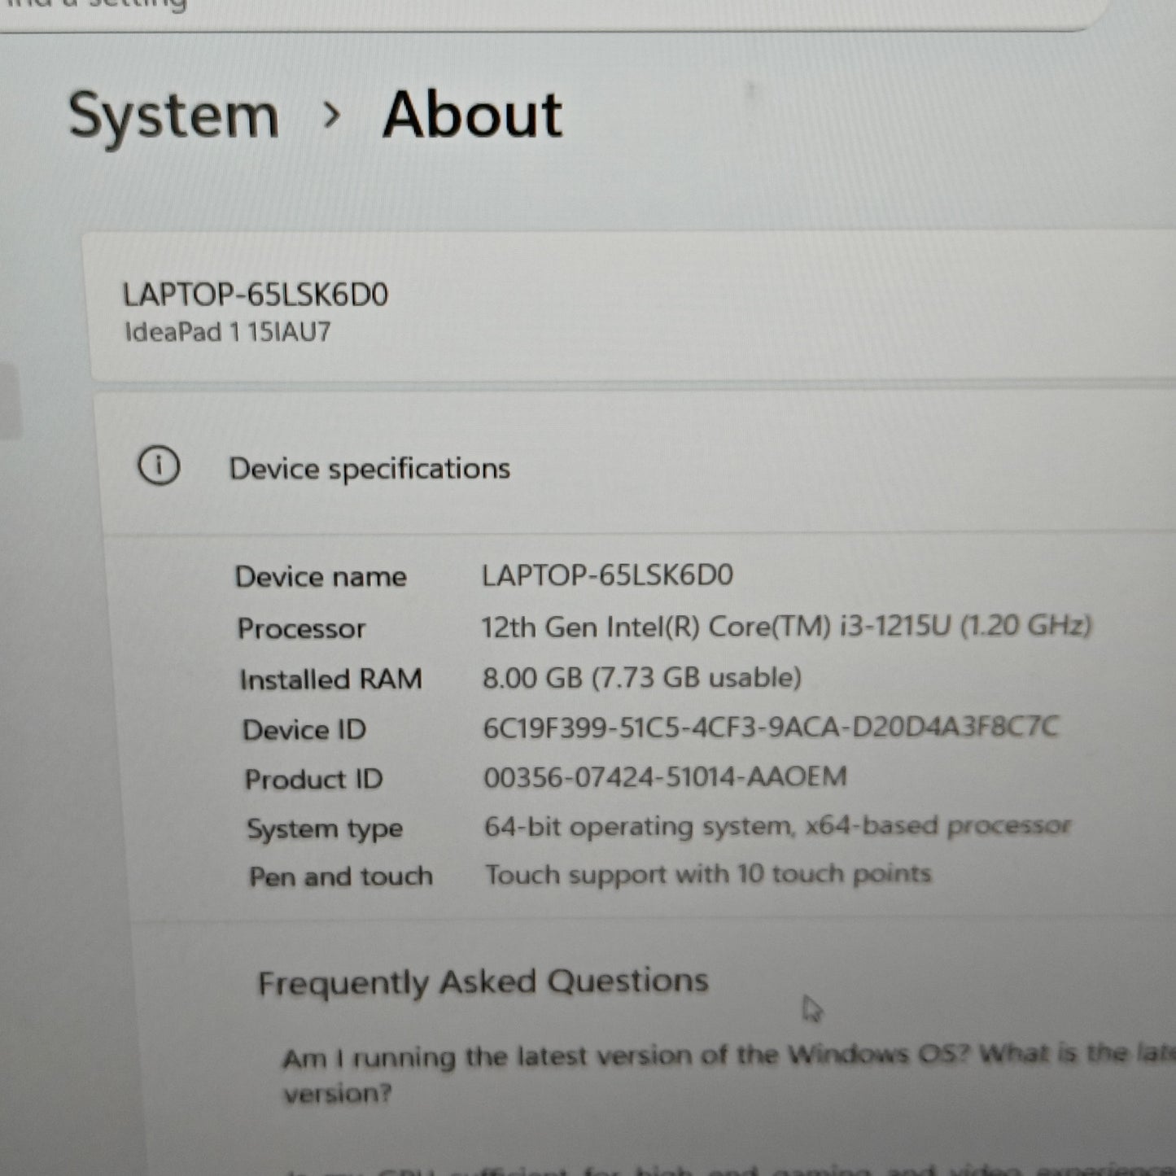Click the Processor label
1176x1176 pixels.
[301, 628]
